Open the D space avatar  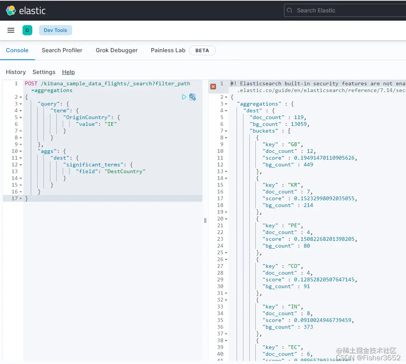[x=27, y=30]
